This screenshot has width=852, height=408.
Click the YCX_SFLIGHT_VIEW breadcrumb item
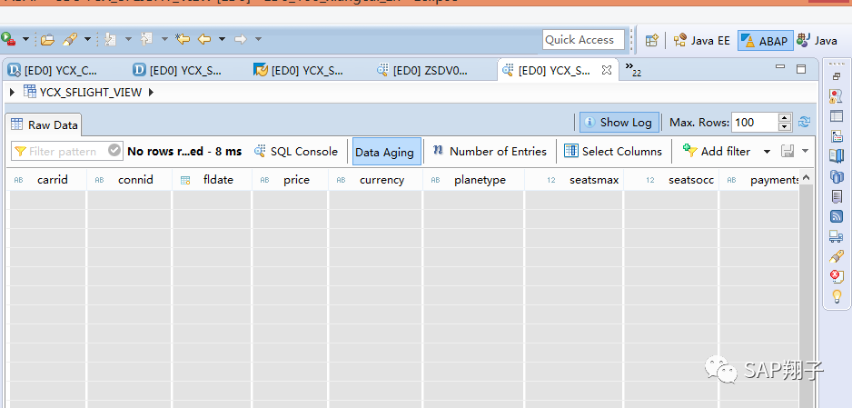83,93
